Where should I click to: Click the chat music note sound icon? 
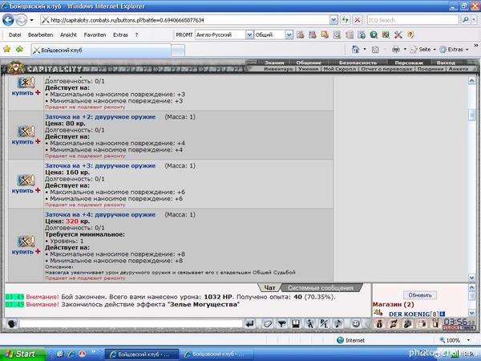[338, 323]
